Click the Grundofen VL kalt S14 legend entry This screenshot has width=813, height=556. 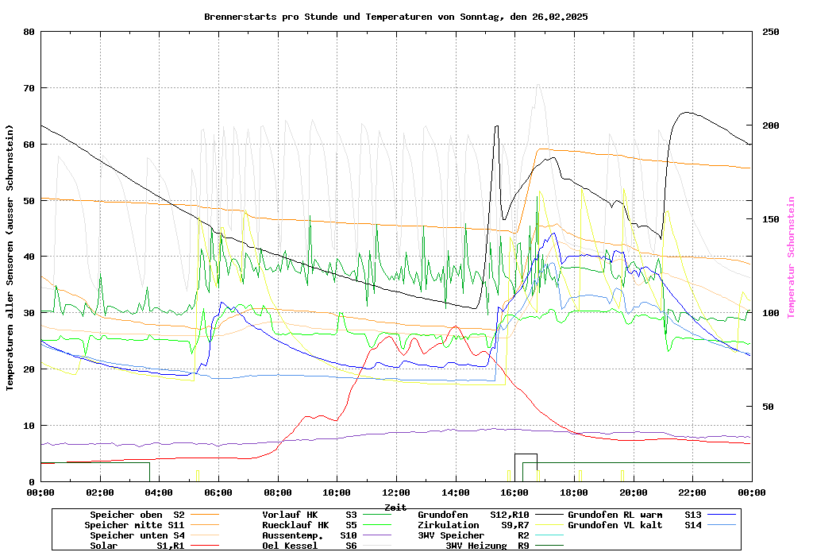pyautogui.click(x=634, y=525)
